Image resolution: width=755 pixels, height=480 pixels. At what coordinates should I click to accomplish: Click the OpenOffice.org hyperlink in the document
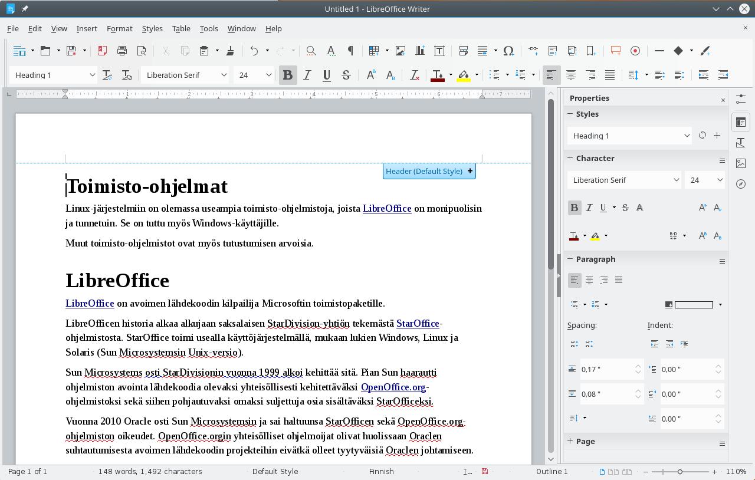coord(393,387)
